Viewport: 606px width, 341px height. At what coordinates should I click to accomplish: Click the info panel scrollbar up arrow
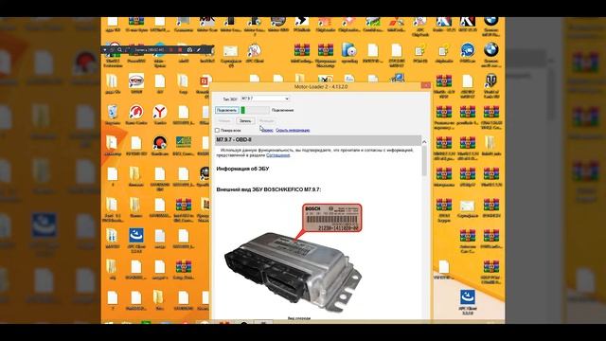[x=424, y=142]
